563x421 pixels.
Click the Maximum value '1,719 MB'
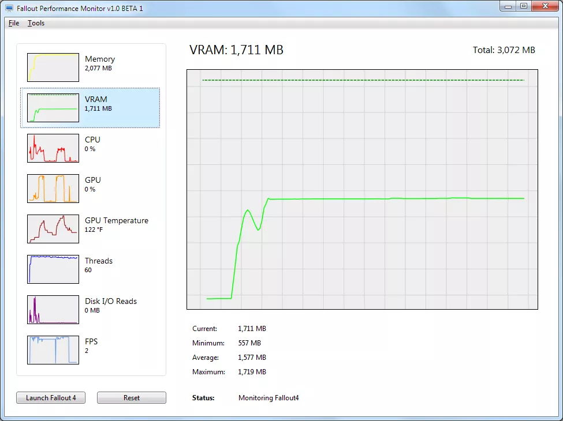tap(252, 372)
